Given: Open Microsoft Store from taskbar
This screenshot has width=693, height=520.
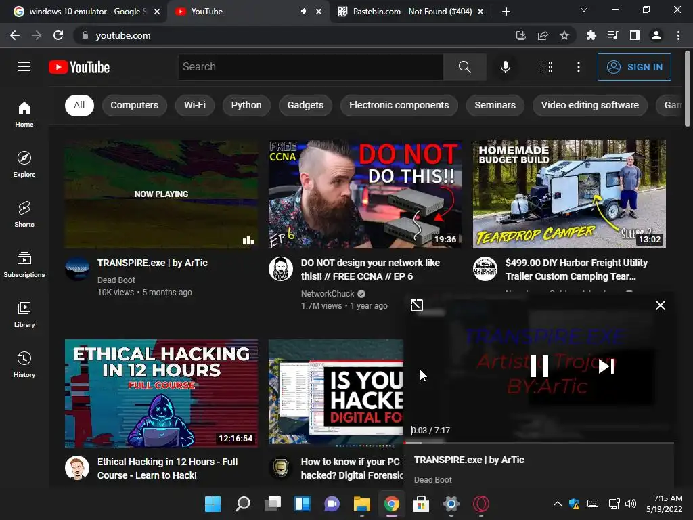Looking at the screenshot, I should [x=421, y=504].
